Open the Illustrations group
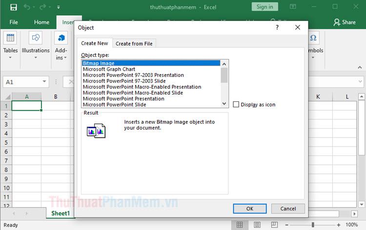Viewport: 366px width, 230px height. pos(36,45)
